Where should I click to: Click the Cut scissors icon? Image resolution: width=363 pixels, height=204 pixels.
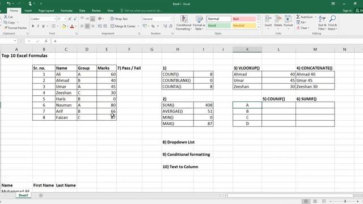[6, 17]
